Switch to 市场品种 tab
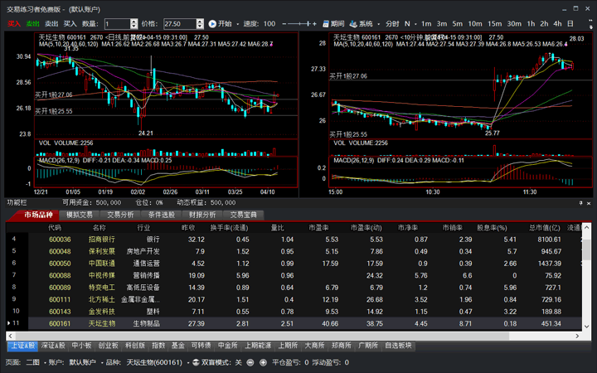 38,215
